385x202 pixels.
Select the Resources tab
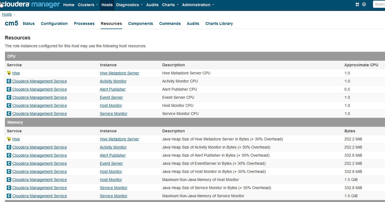pos(111,24)
